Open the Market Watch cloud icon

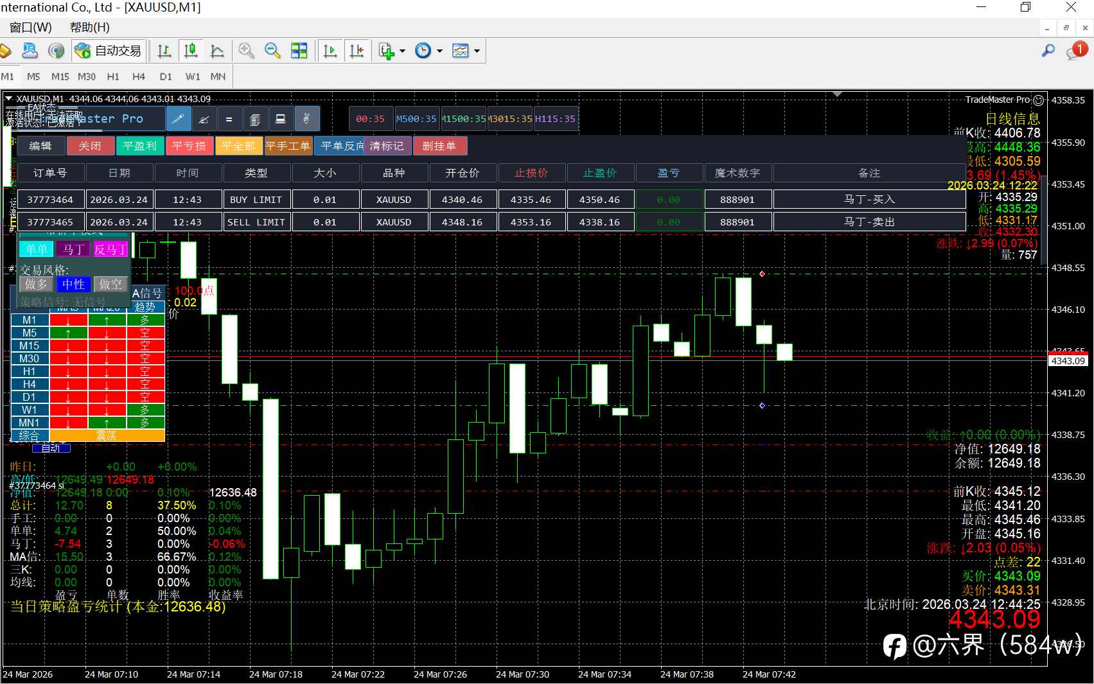tap(30, 51)
